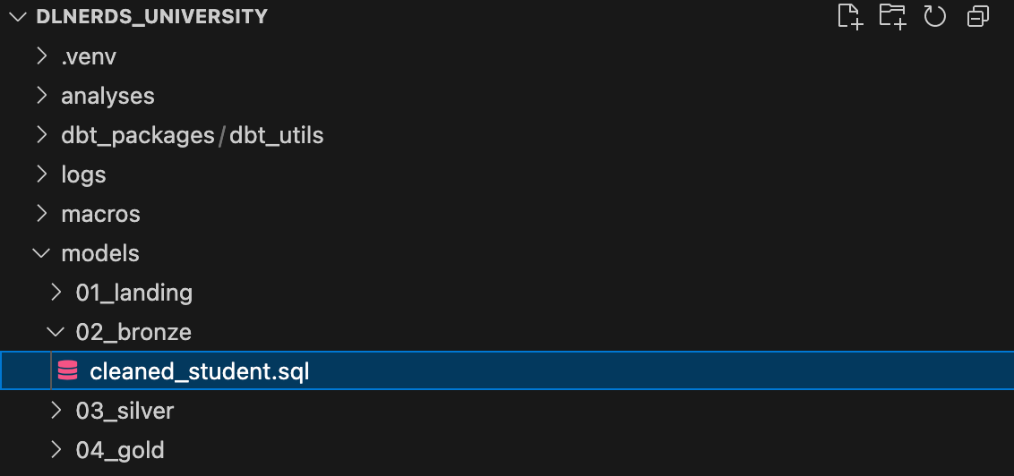Collapse the models folder chevron
1014x476 pixels.
tap(42, 253)
